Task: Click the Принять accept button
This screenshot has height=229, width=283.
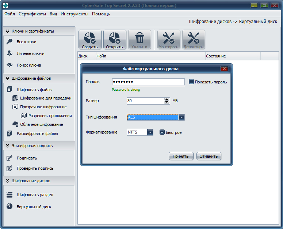Action: [x=181, y=156]
